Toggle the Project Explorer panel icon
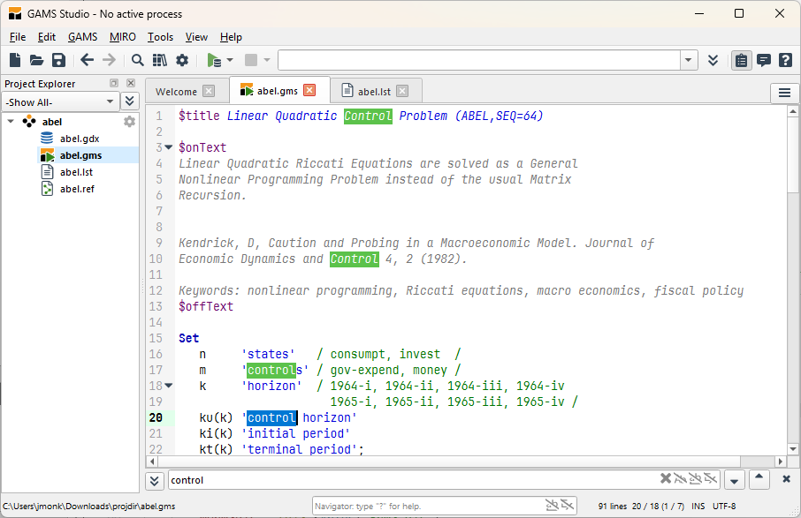 pos(741,60)
